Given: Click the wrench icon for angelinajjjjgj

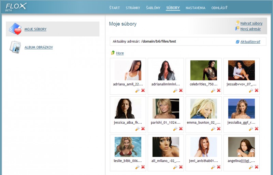Looking at the screenshot, I should [x=251, y=167].
